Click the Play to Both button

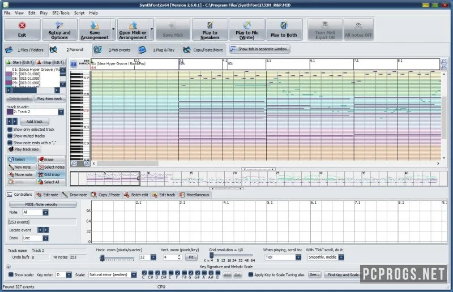tap(284, 29)
